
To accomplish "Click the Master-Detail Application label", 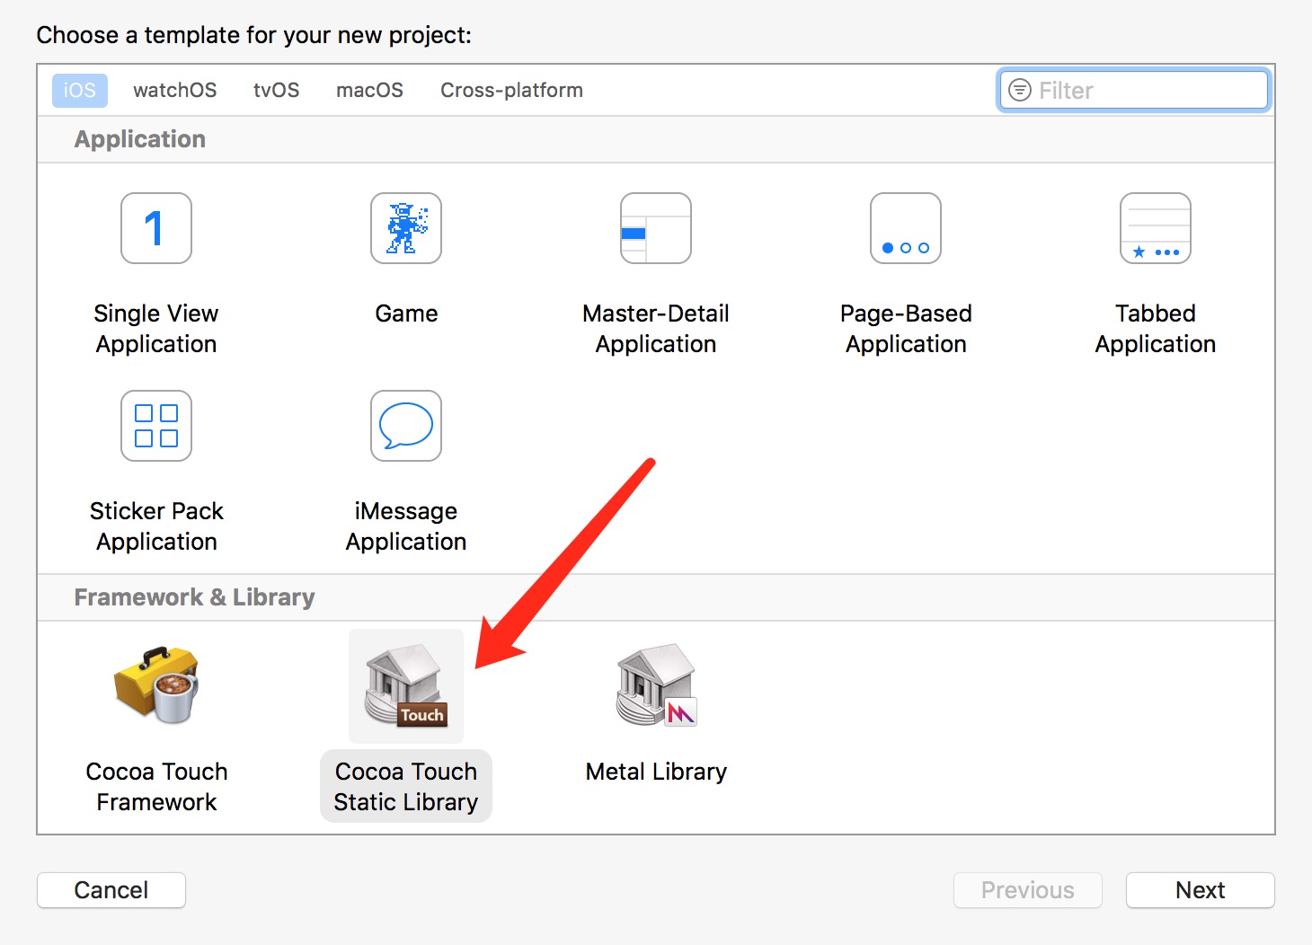I will [x=656, y=329].
